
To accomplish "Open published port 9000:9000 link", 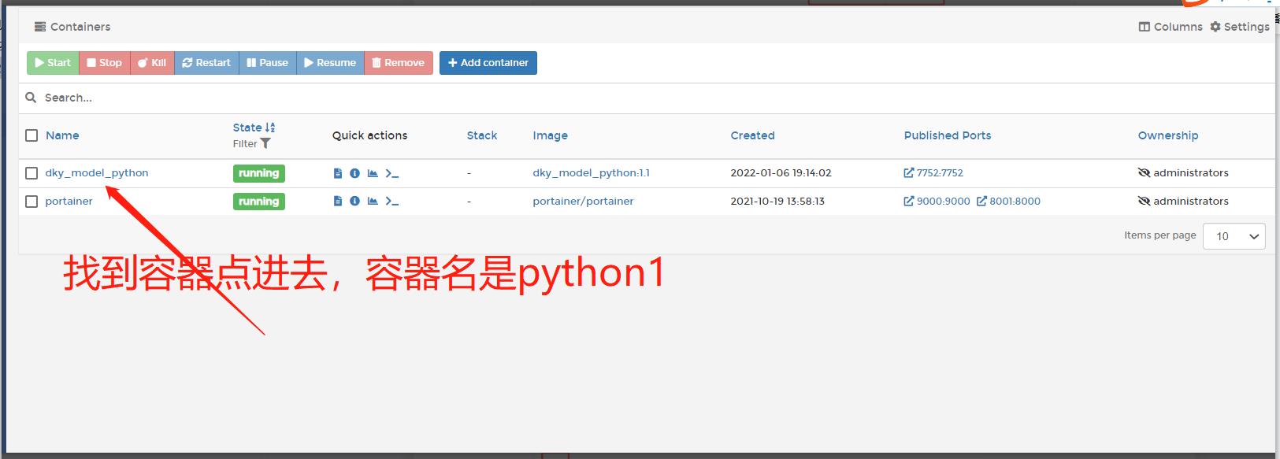I will 937,202.
